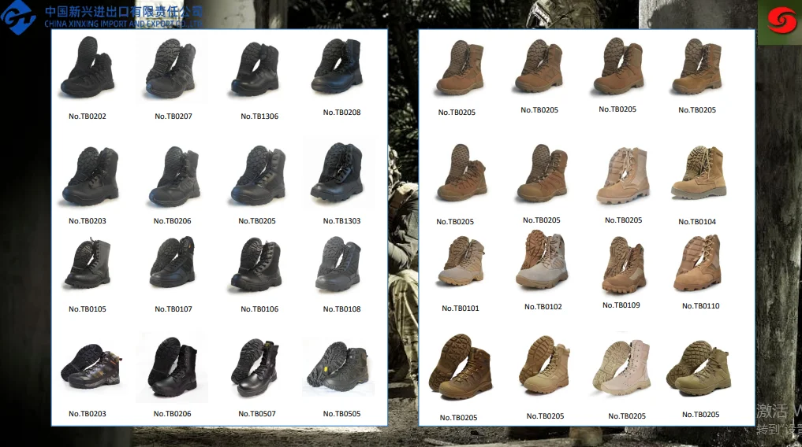Click the olive boot image above No.TB0505
The width and height of the screenshot is (802, 447).
(341, 367)
